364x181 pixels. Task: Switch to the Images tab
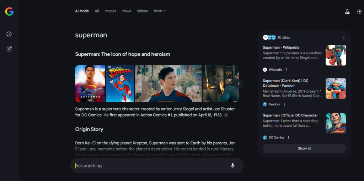(111, 11)
